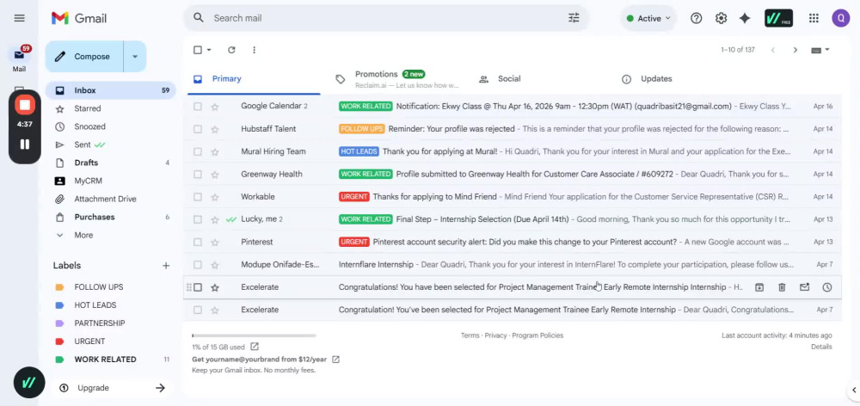Open the Program Policies link

[537, 335]
